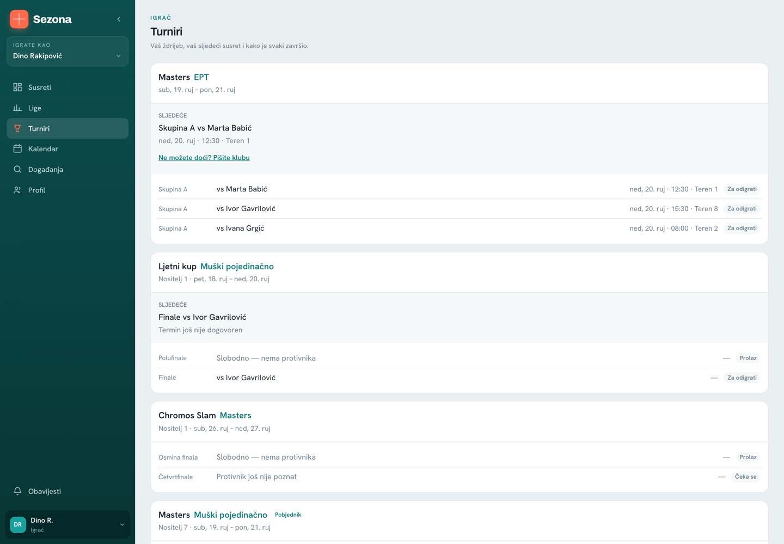784x544 pixels.
Task: Open Susreti via its grid icon
Action: [x=17, y=87]
